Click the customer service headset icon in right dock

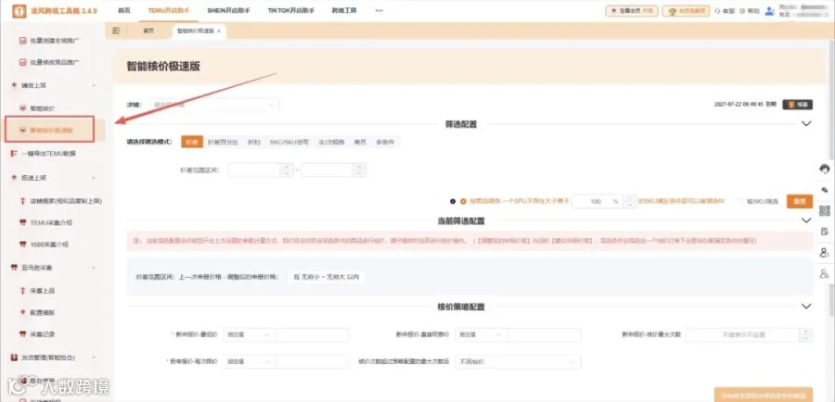tap(825, 170)
